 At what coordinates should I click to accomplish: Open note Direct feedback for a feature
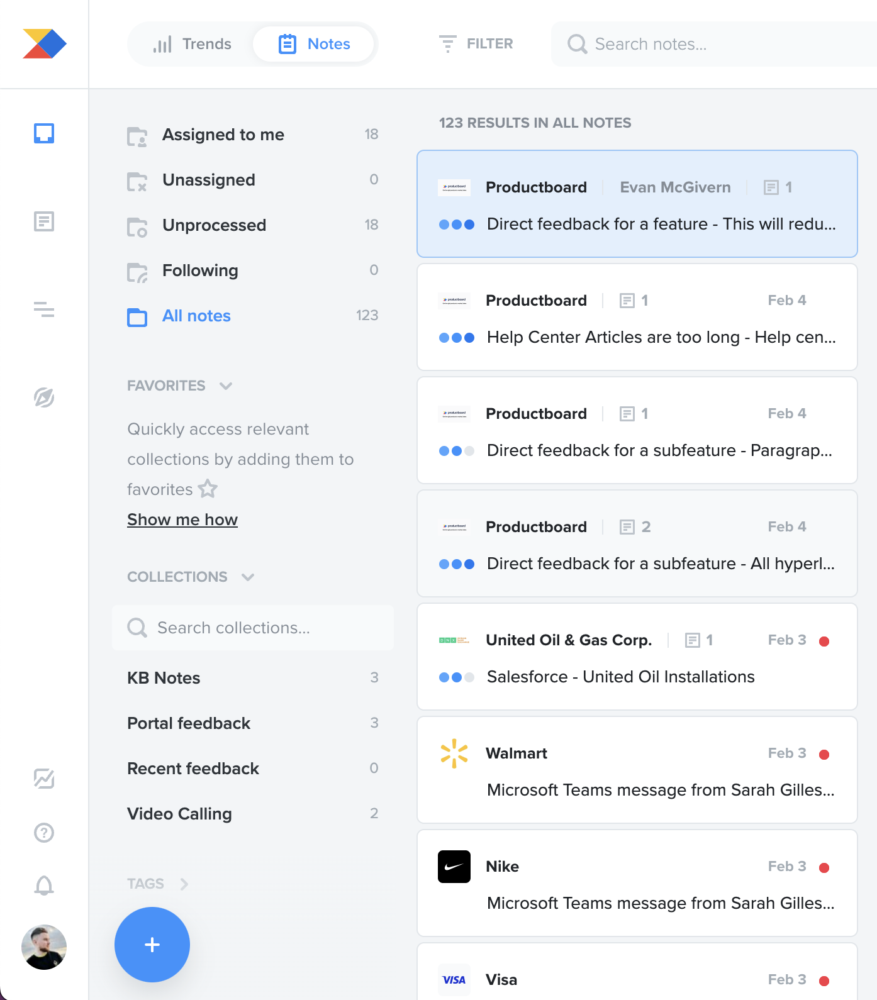(x=637, y=204)
